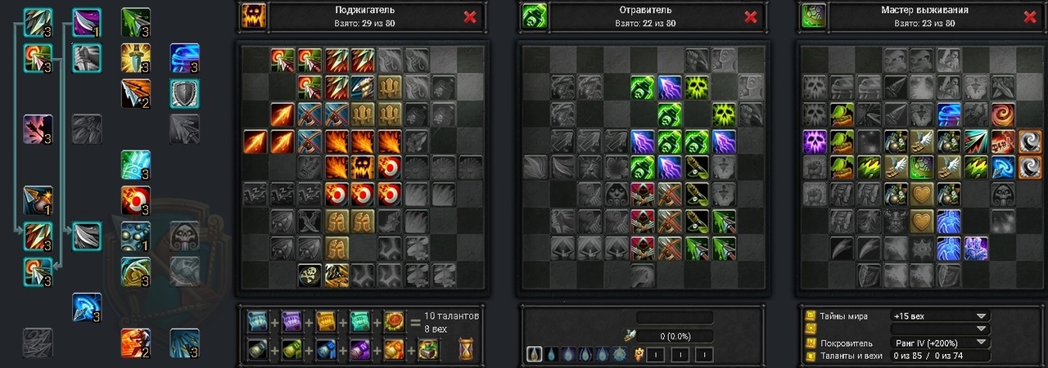Image resolution: width=1048 pixels, height=368 pixels.
Task: Click the Мастер выживания header icon
Action: click(x=813, y=16)
